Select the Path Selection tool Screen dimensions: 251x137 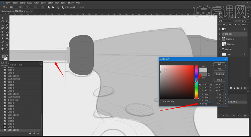[x=2, y=45]
